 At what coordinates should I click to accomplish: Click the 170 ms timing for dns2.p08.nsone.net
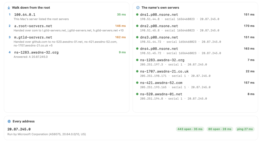249,26
